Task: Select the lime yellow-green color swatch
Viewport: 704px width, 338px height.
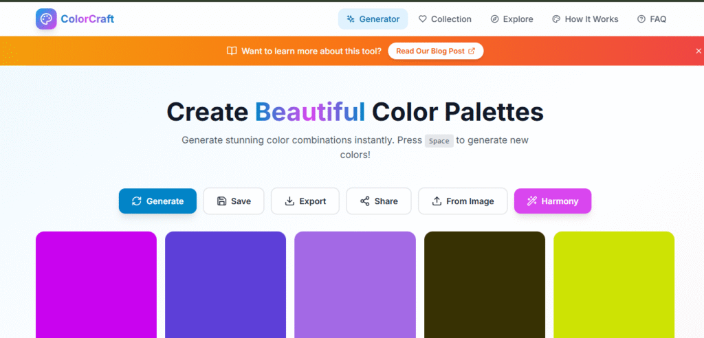Action: pyautogui.click(x=614, y=284)
